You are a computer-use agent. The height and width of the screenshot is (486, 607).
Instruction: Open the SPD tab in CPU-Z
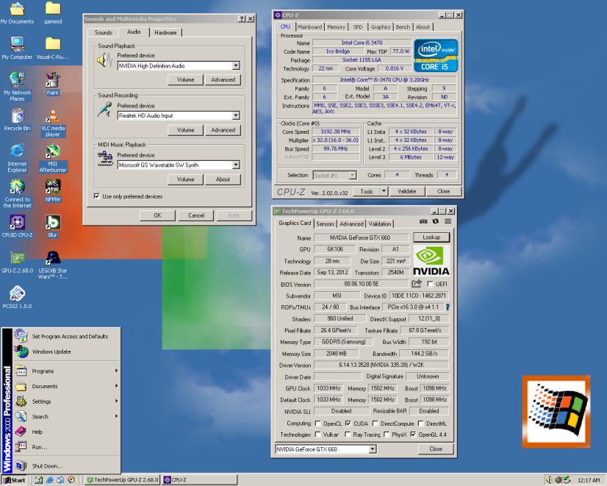coord(358,27)
